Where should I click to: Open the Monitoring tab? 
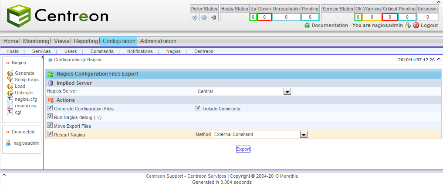pos(36,41)
